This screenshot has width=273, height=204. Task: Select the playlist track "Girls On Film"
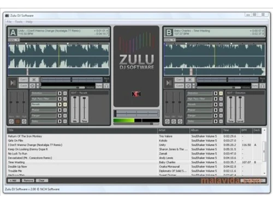coord(134,140)
